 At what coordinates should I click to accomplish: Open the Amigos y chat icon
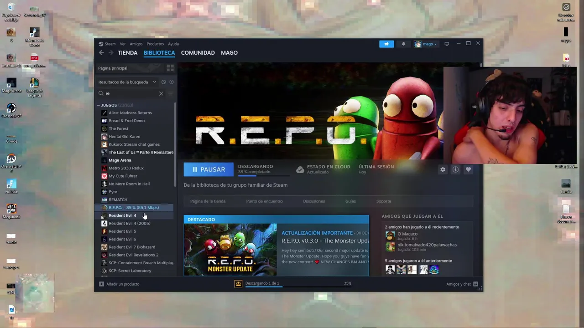[x=475, y=284]
